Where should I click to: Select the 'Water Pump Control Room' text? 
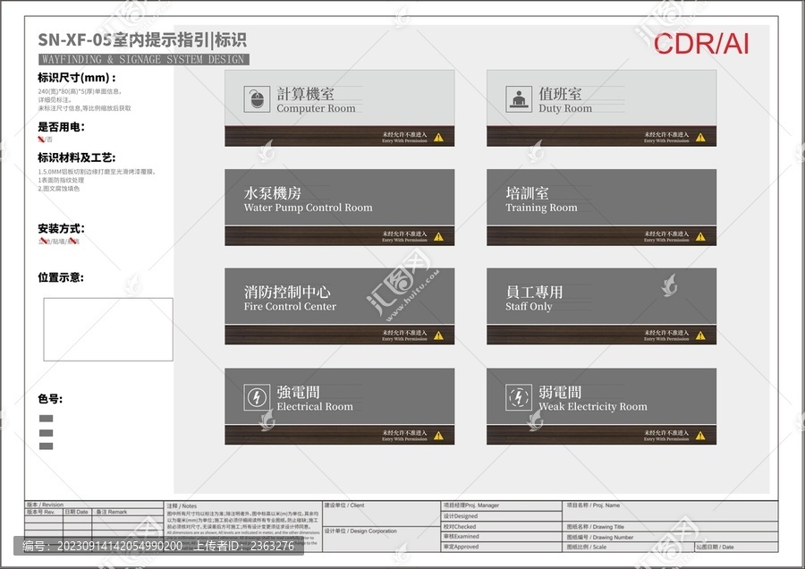[308, 208]
